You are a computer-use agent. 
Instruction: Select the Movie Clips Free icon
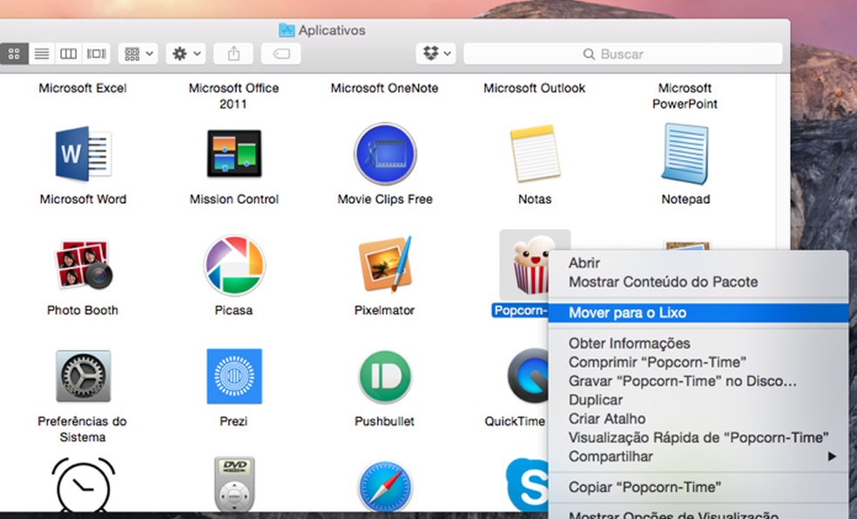pos(385,154)
